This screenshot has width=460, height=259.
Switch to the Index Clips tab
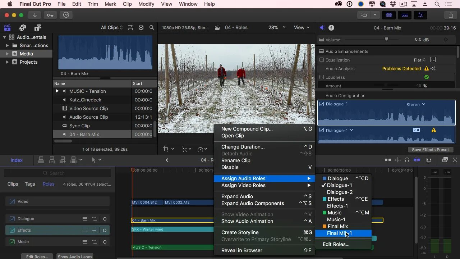point(13,184)
